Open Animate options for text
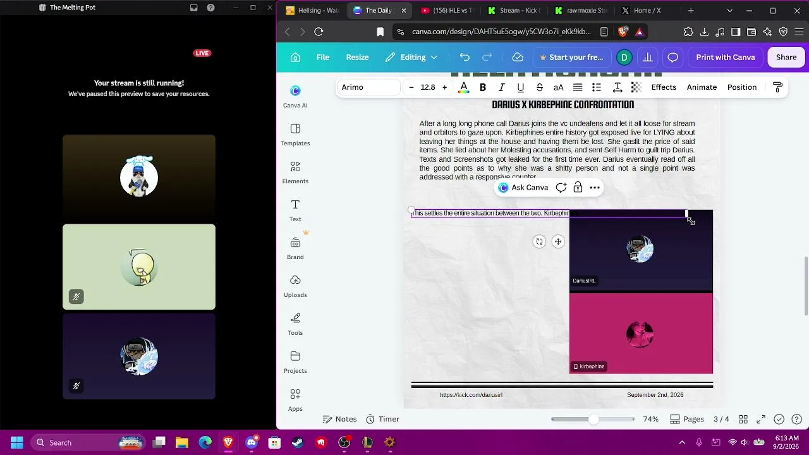This screenshot has width=809, height=455. (702, 87)
